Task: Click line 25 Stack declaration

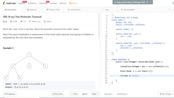Action: pos(136,71)
